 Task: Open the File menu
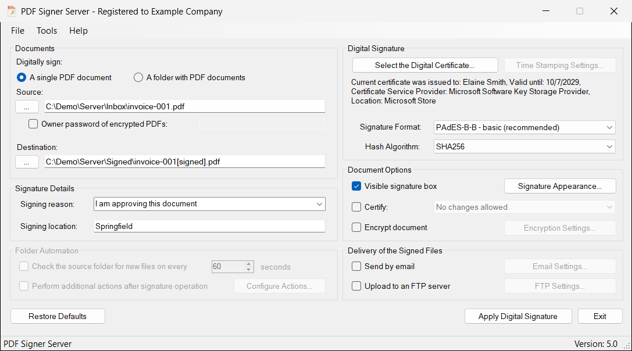click(x=18, y=31)
